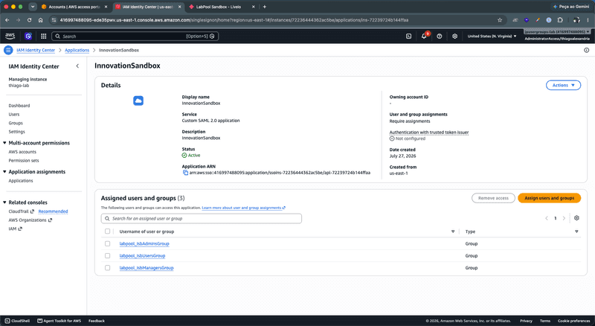Open Dashboard in the sidebar
The height and width of the screenshot is (326, 595).
[19, 106]
